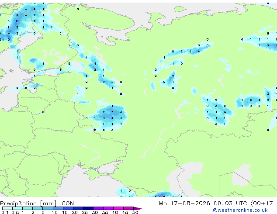Choose the 20–25 mm legend color swatch
The image size is (277, 214).
[x=78, y=208]
